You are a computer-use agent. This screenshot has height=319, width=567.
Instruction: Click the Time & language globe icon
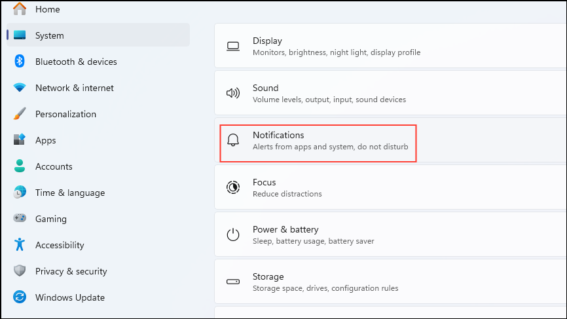click(20, 192)
